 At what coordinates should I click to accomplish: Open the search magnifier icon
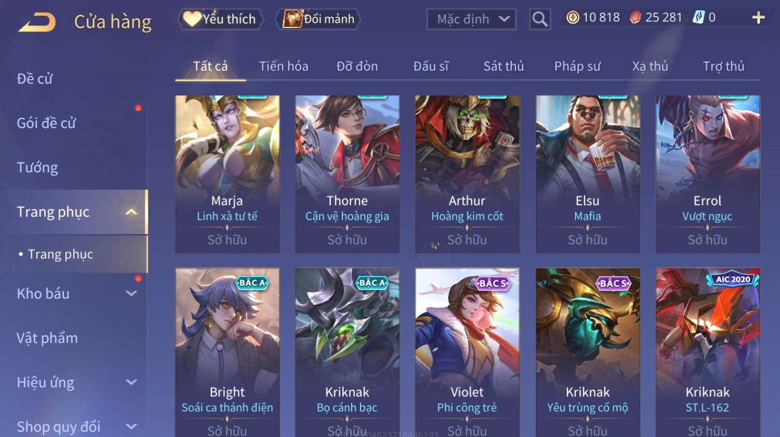click(540, 19)
